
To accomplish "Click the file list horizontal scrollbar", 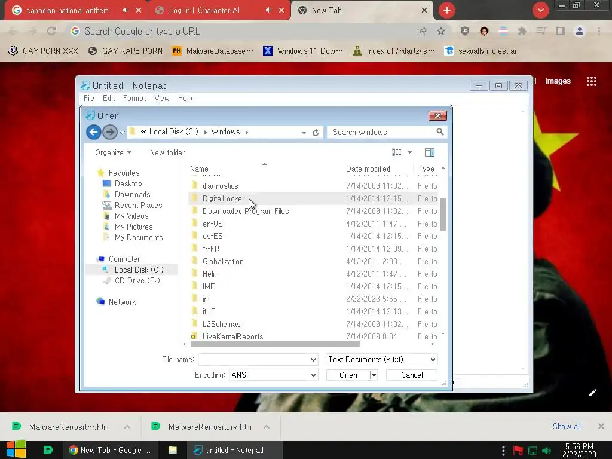I will tap(275, 344).
